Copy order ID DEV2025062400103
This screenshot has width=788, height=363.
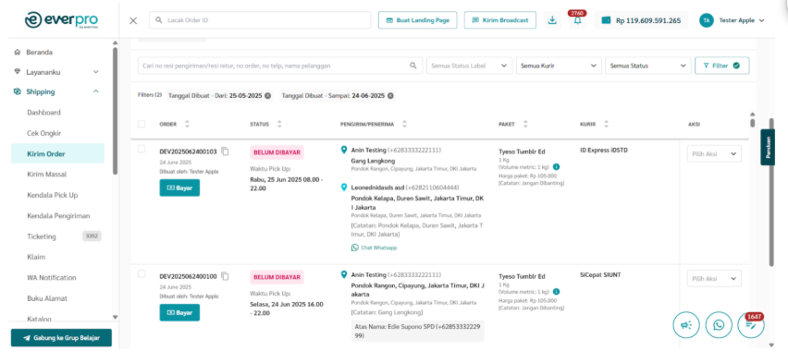pos(225,151)
